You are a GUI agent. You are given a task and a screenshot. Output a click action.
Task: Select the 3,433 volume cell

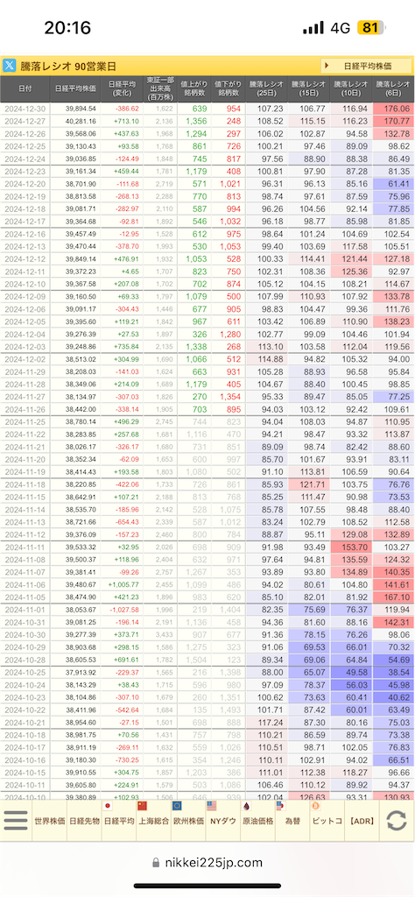pyautogui.click(x=159, y=636)
